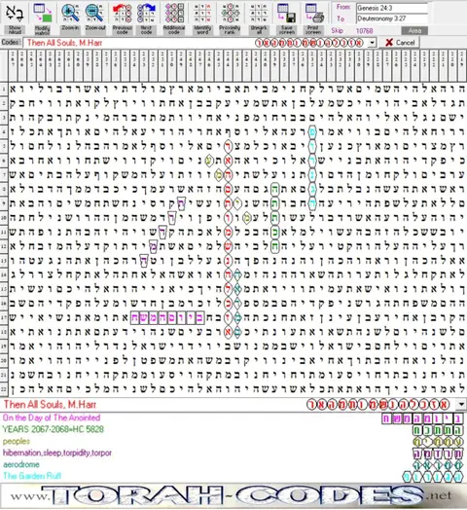
Task: Click the Unmark all text label
Action: pyautogui.click(x=259, y=30)
